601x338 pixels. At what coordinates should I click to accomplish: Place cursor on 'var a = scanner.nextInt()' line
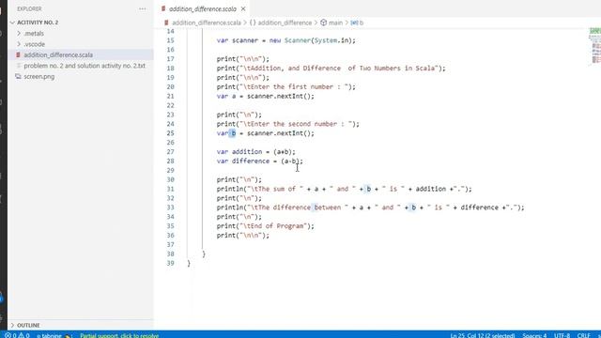(x=265, y=96)
